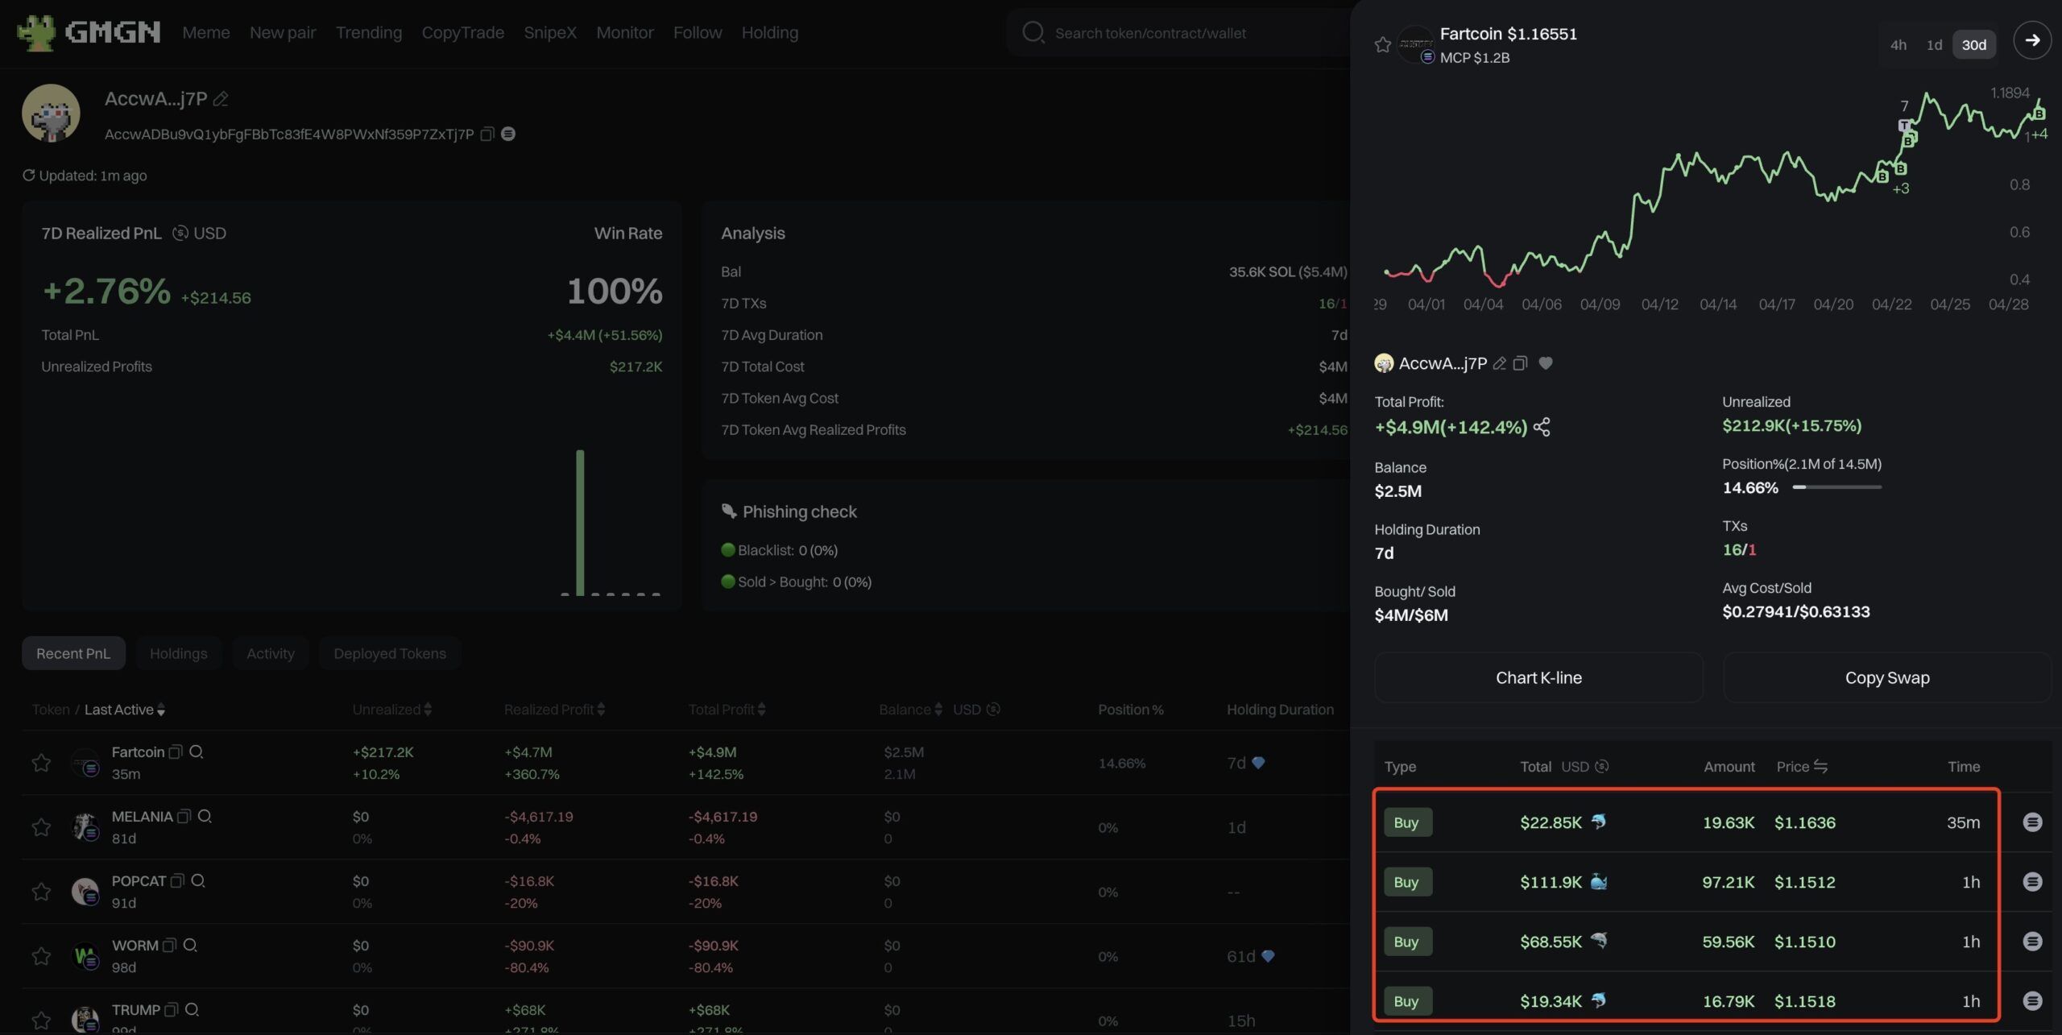2062x1035 pixels.
Task: Favorite wallet with heart icon
Action: tap(1545, 363)
